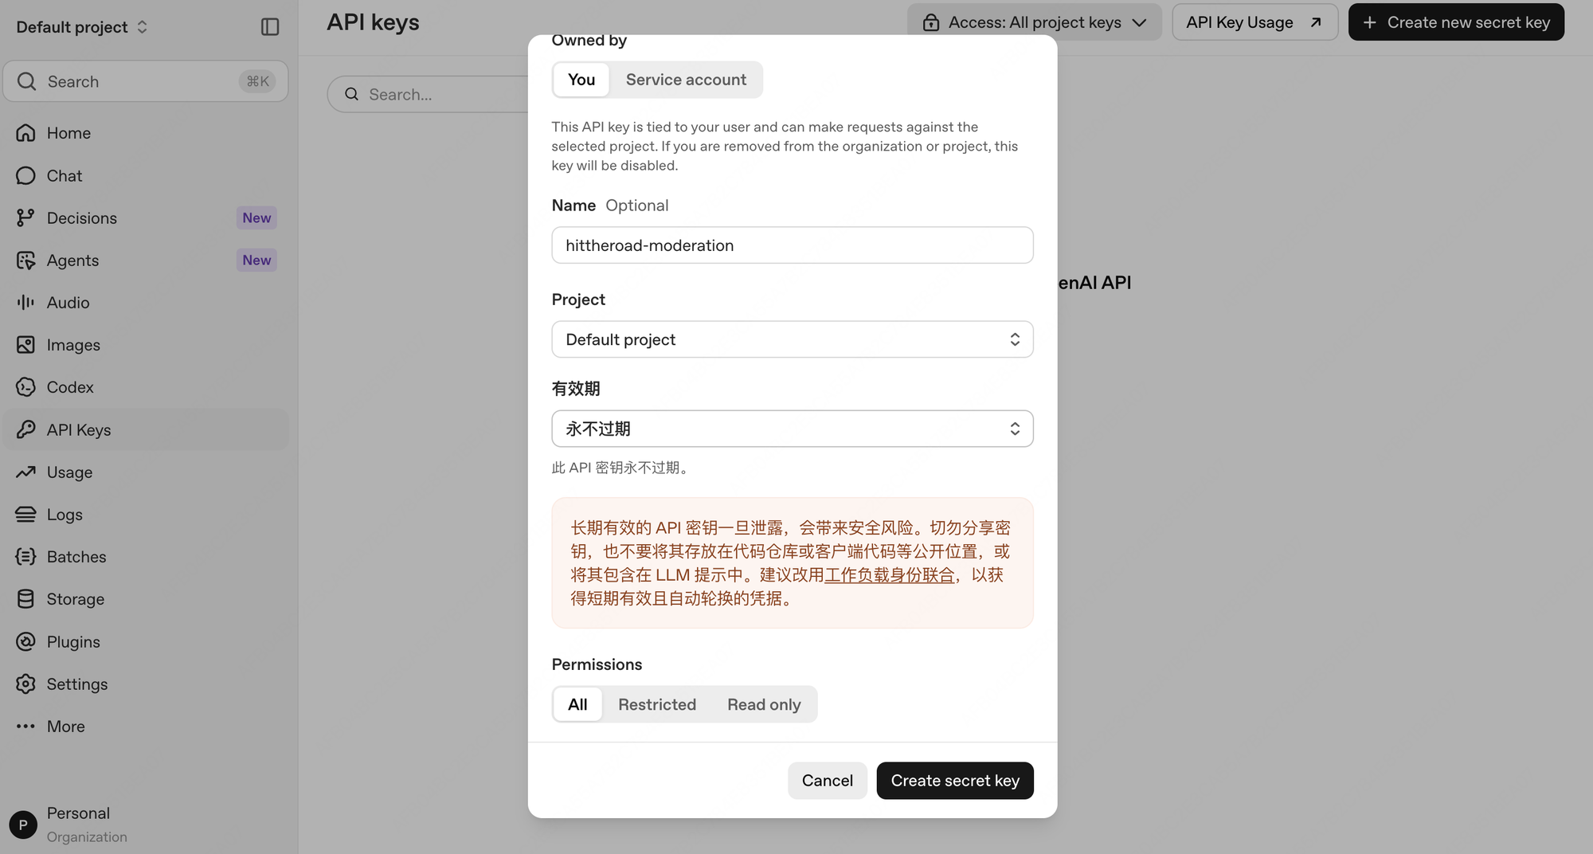
Task: Click the 此 API 密钥永不过期 note
Action: (620, 468)
